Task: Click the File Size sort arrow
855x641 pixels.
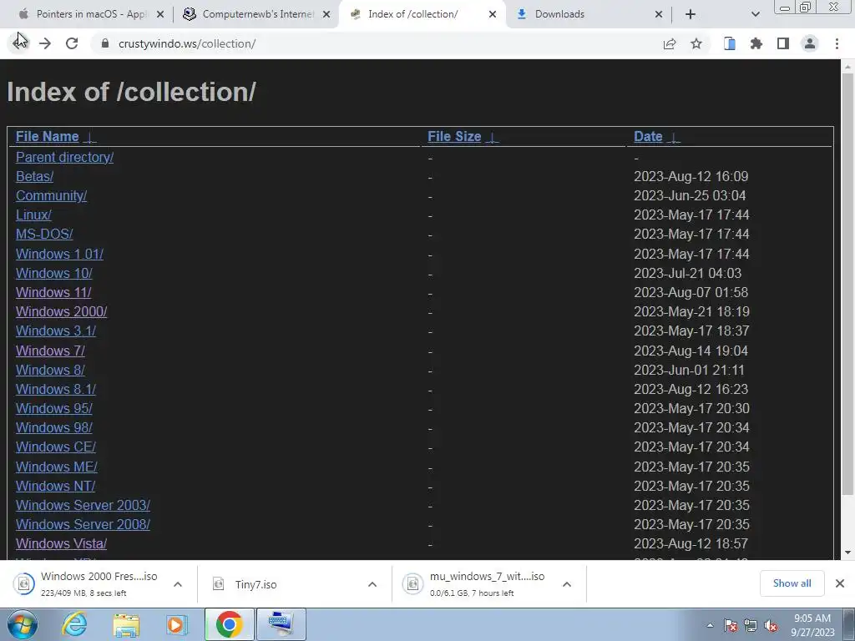Action: [x=492, y=138]
